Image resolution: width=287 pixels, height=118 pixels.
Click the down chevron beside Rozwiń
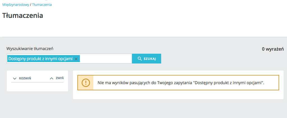click(x=15, y=79)
